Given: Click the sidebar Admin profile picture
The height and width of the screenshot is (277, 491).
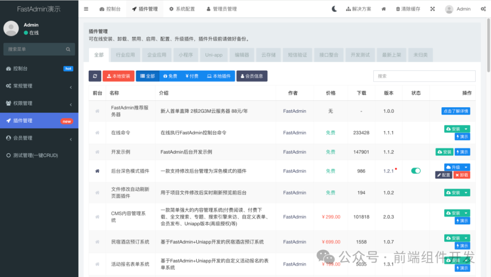Looking at the screenshot, I should click(11, 29).
